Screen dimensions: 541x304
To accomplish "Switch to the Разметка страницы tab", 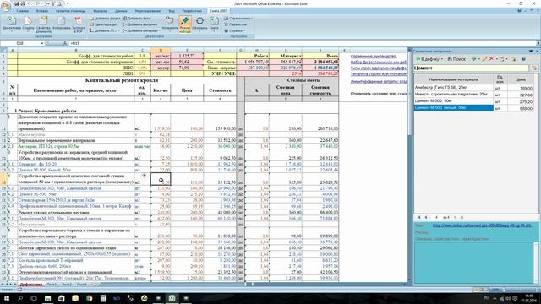I will point(70,11).
